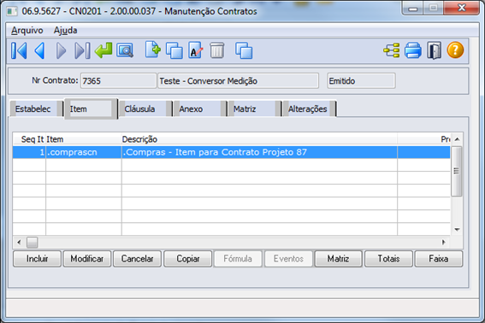Click the Cancelar button
485x323 pixels.
tap(137, 259)
